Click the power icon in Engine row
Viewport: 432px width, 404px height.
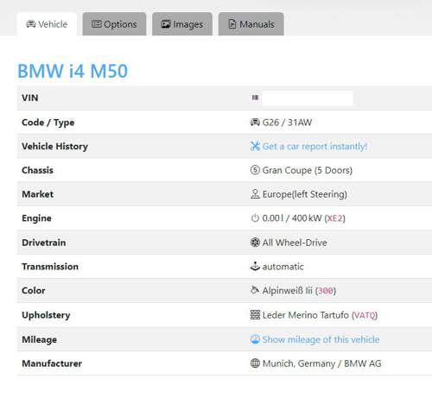(x=255, y=218)
